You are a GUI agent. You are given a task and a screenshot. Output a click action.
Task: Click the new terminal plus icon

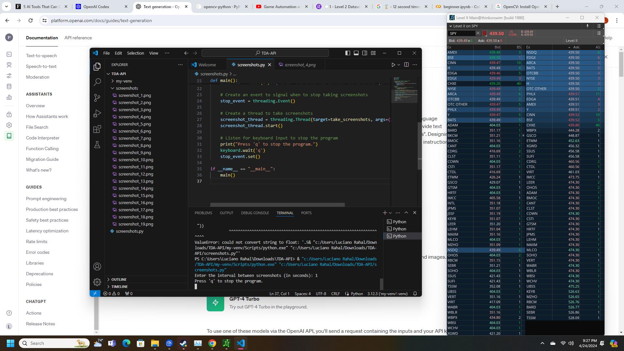coord(385,213)
